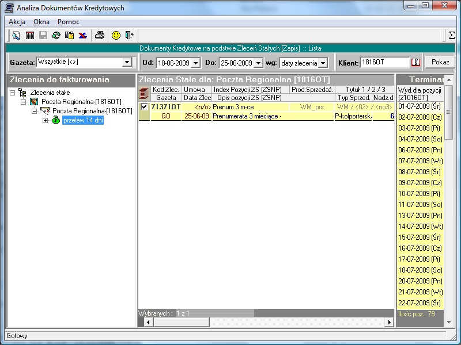
Task: Click the yellow smiley face icon
Action: tap(116, 36)
